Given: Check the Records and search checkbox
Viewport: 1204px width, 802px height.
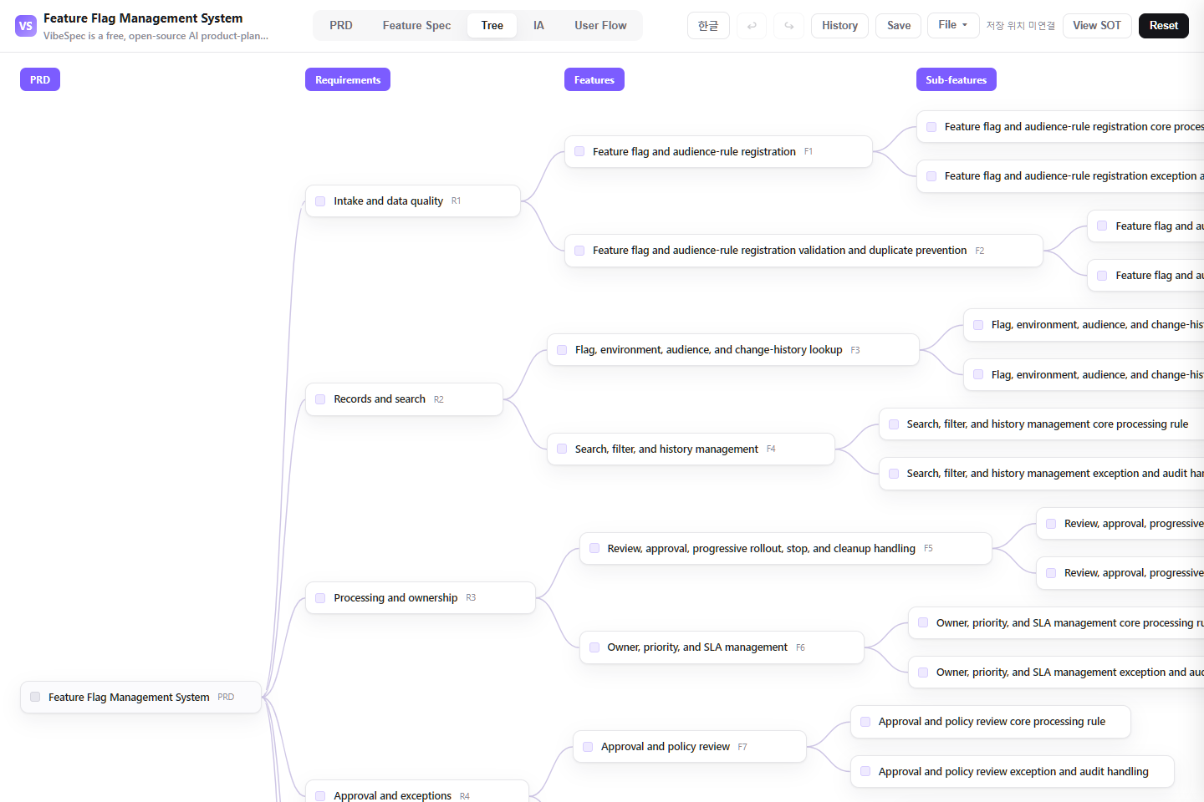Looking at the screenshot, I should (320, 399).
